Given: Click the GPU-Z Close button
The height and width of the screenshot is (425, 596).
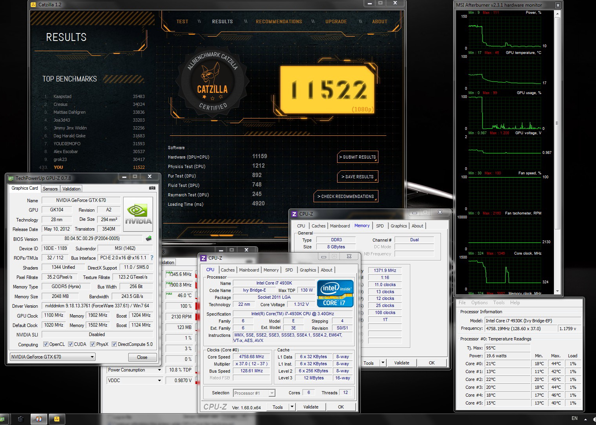Looking at the screenshot, I should 142,357.
